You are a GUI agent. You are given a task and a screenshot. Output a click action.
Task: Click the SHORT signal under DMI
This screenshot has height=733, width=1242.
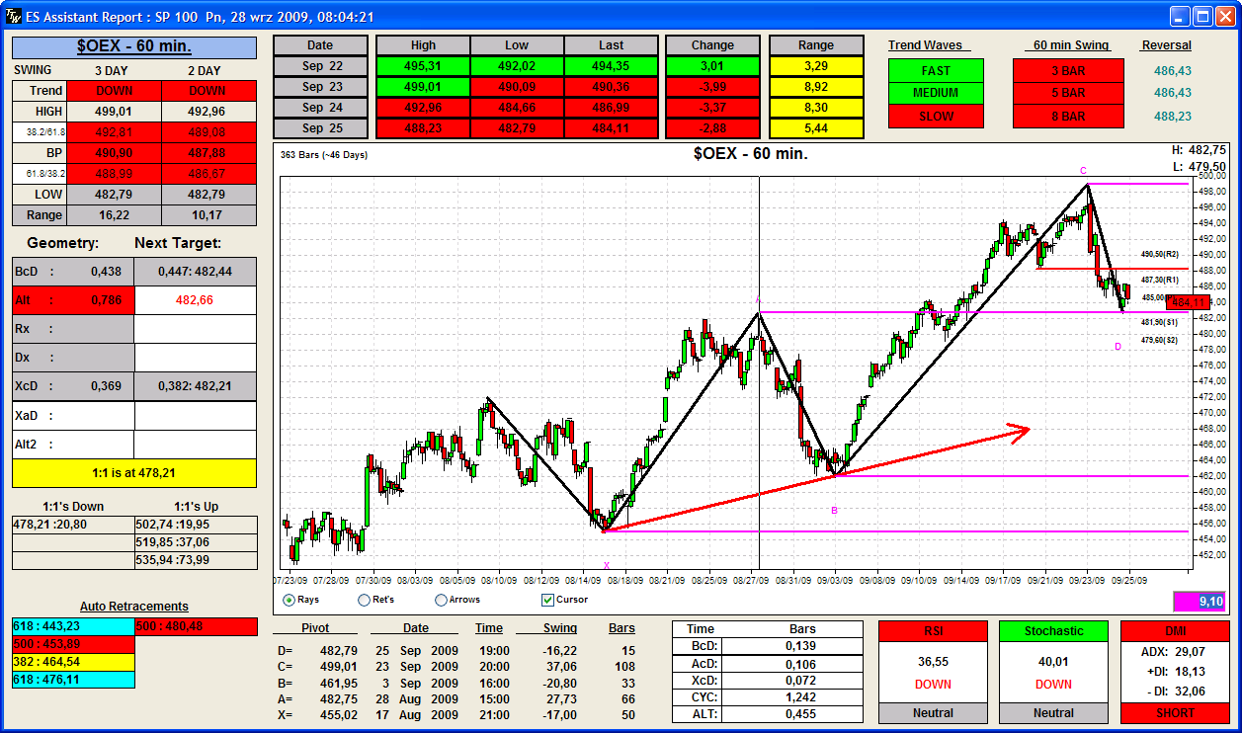click(1175, 712)
